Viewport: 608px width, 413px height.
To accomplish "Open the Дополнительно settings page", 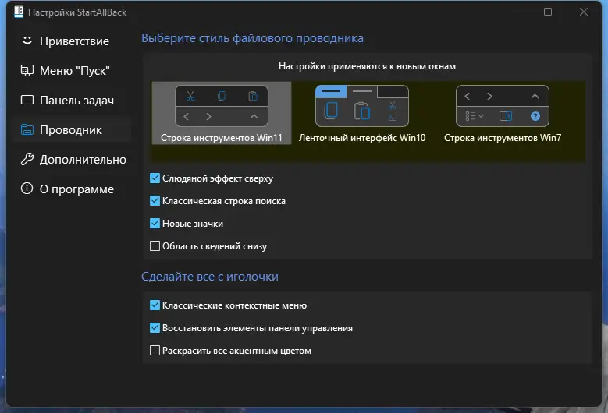I will [71, 160].
